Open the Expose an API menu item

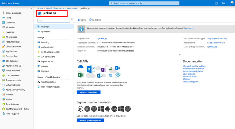coord(54,61)
